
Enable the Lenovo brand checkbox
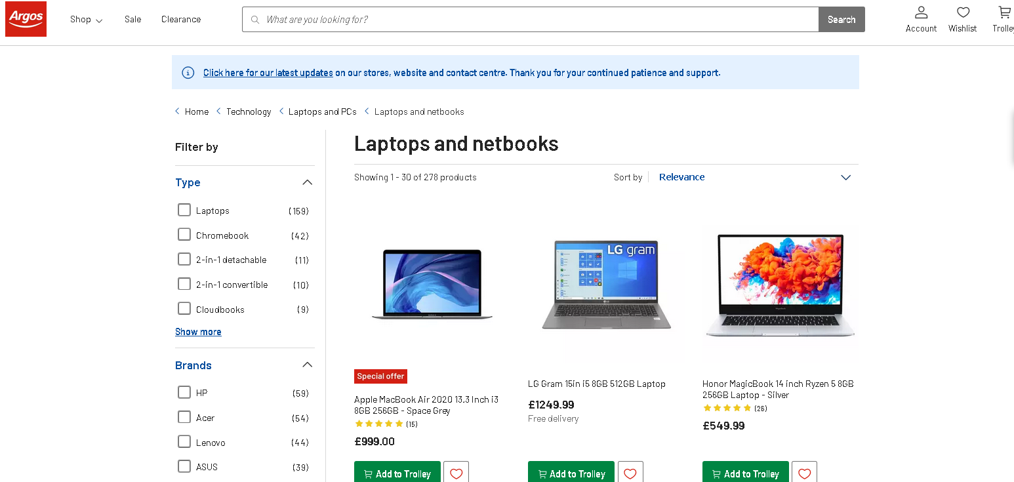[x=184, y=442]
